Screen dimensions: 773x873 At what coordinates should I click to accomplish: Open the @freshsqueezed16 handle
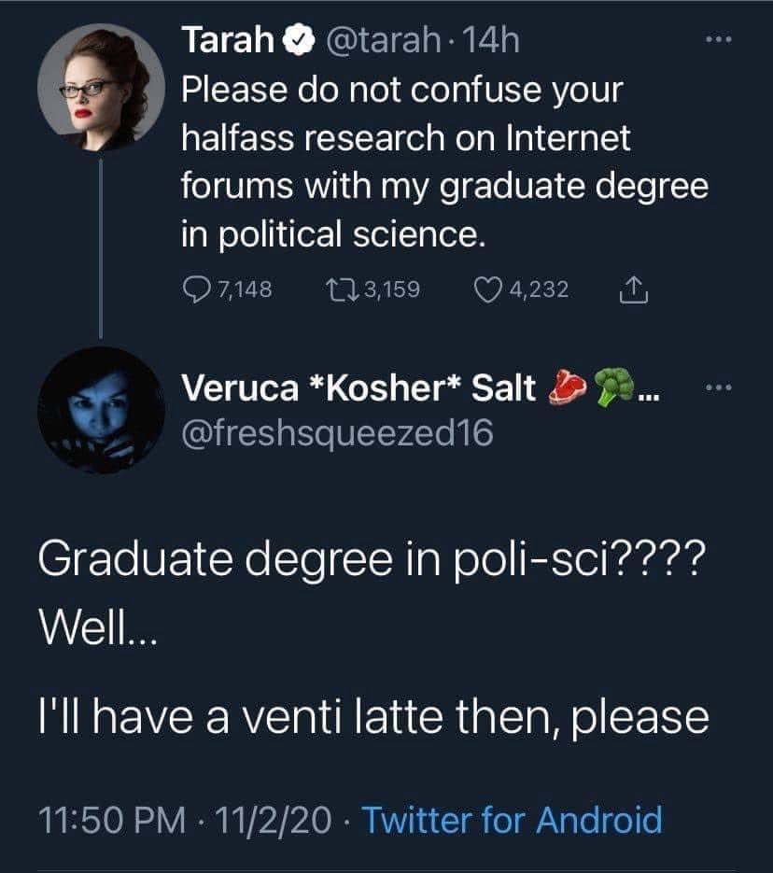337,432
